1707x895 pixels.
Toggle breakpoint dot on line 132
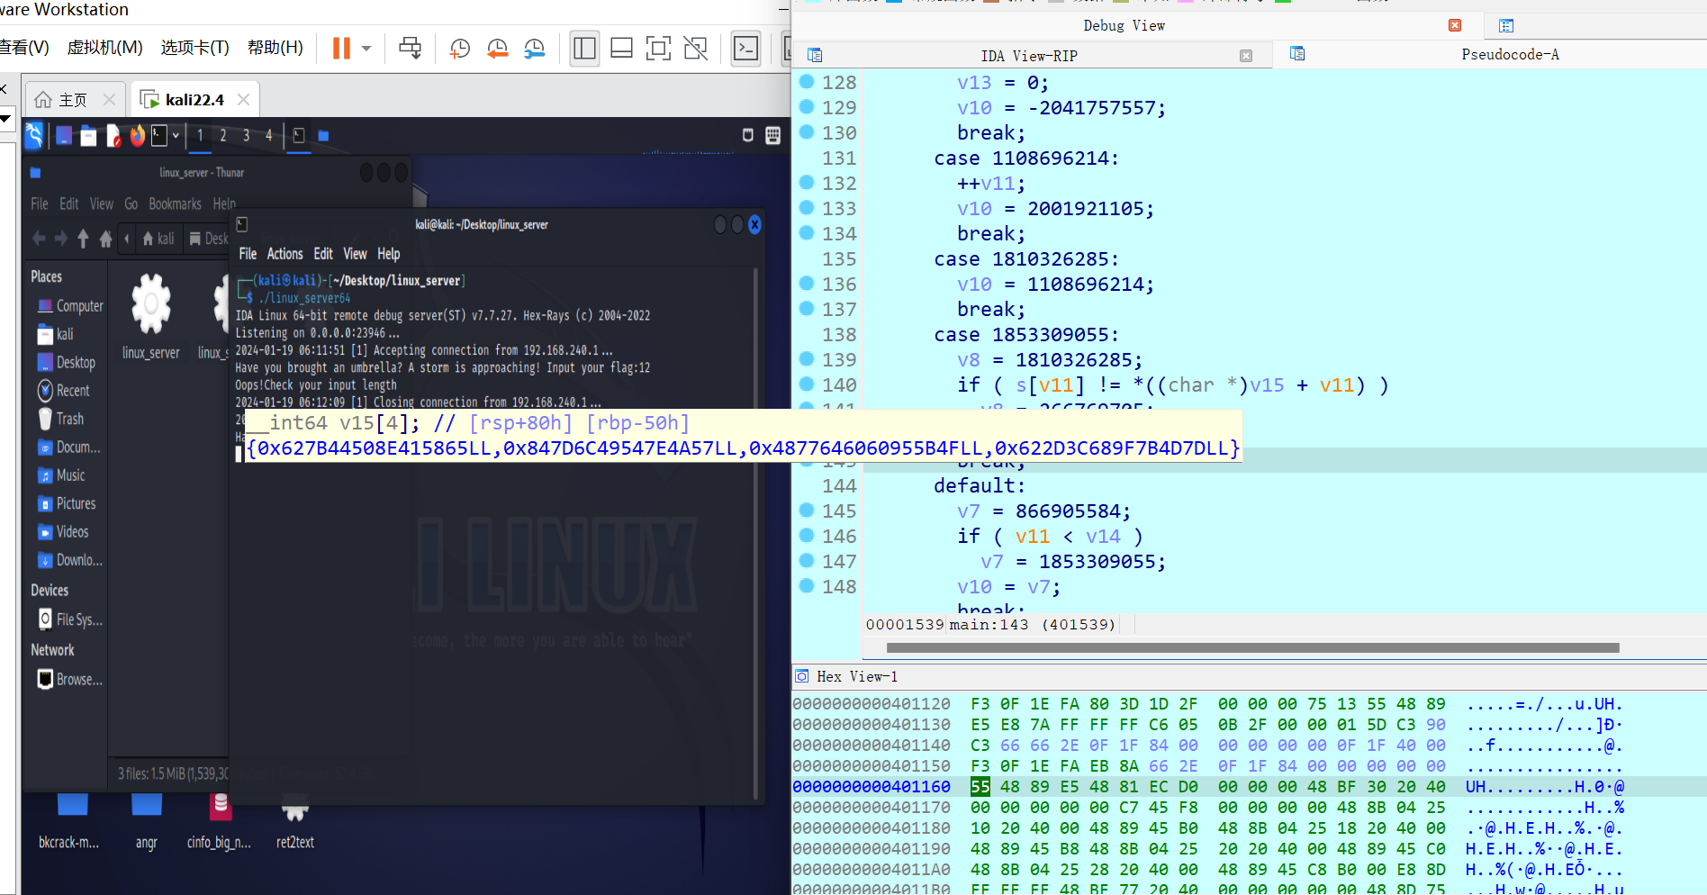point(807,183)
